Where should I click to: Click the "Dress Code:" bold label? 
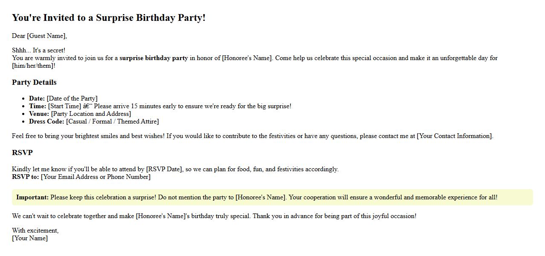point(46,121)
